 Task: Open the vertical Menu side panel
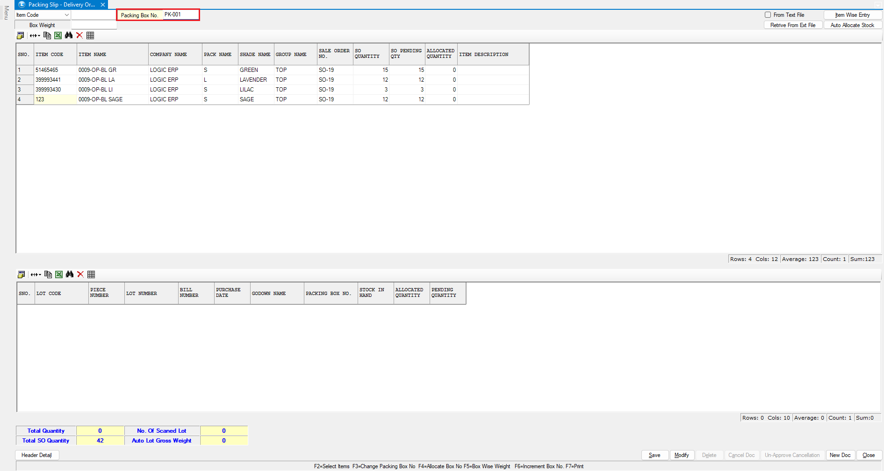click(6, 13)
